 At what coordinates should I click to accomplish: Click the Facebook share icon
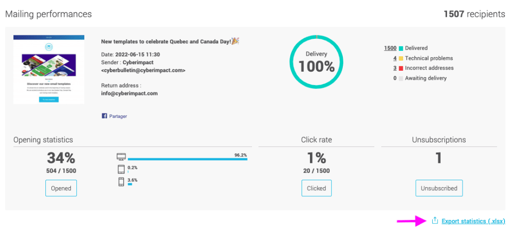(x=104, y=116)
